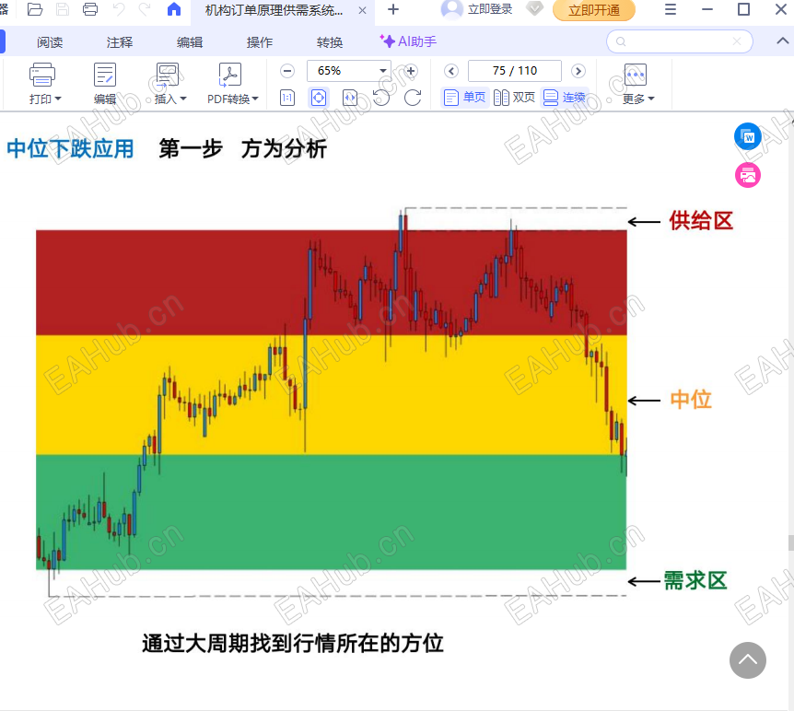Open the hamburger main menu
Screen dimensions: 794x711
(x=670, y=9)
